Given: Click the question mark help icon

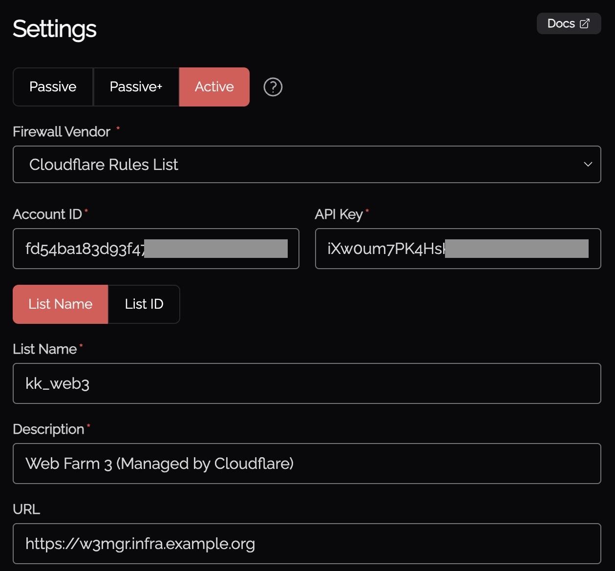Looking at the screenshot, I should tap(273, 87).
